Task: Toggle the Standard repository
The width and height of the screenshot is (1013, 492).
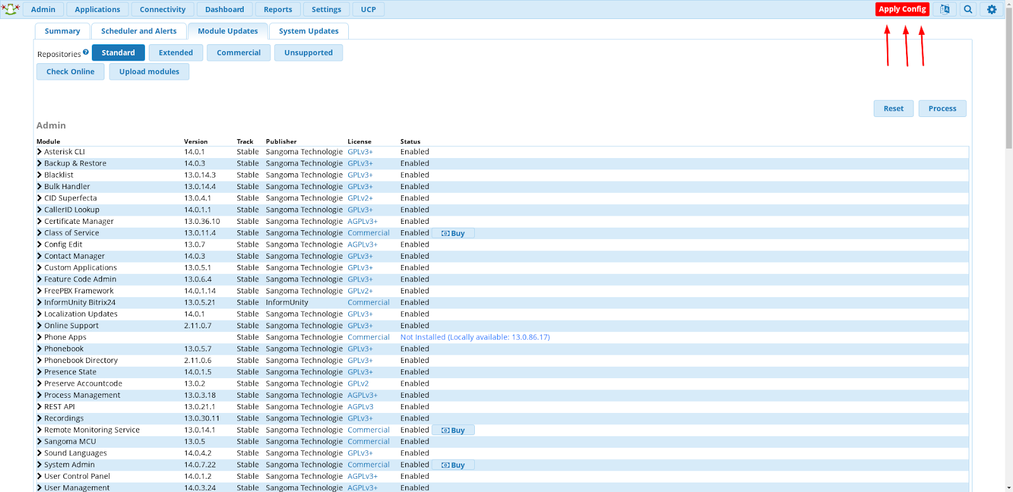Action: [118, 52]
